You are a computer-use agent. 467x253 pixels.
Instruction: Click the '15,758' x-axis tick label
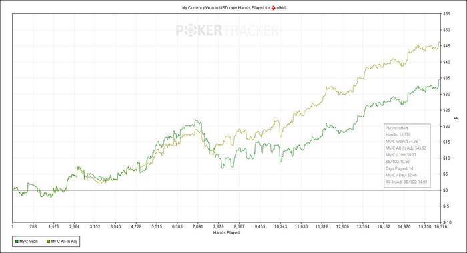(424, 226)
